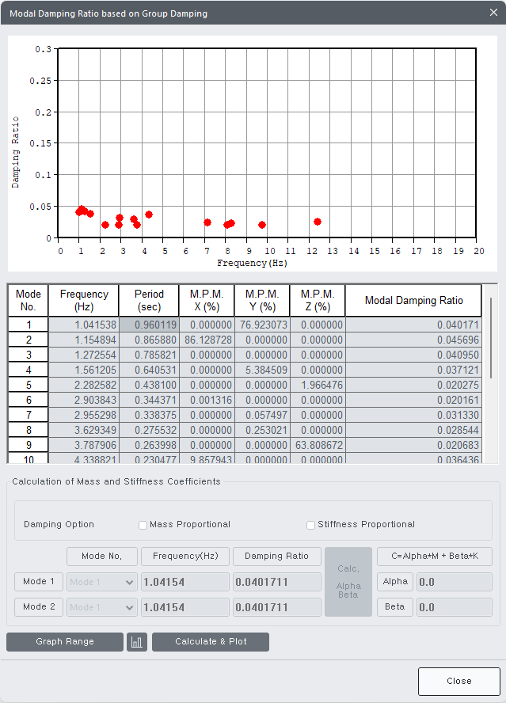
Task: Click damping ratio cell 0.040171
Action: [413, 325]
